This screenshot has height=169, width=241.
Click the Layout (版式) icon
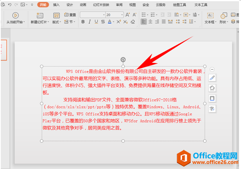pos(56,15)
